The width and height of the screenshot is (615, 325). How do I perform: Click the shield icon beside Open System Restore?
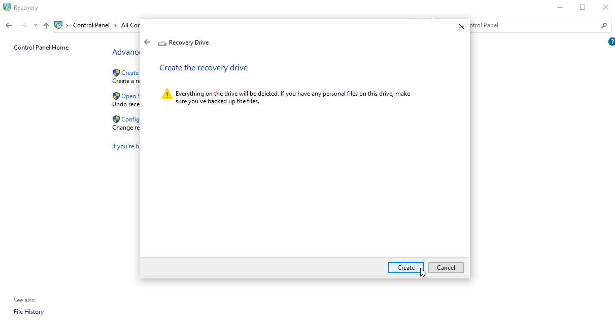pyautogui.click(x=116, y=96)
